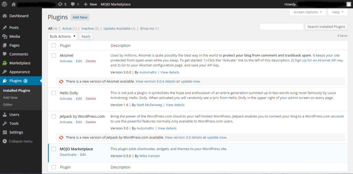Filter plugins by All (4)
This screenshot has width=353, height=174.
coord(53,28)
